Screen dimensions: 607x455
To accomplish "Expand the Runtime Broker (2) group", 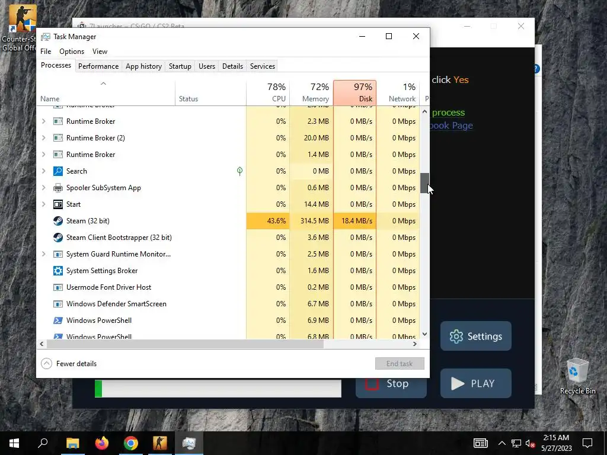I will point(44,137).
